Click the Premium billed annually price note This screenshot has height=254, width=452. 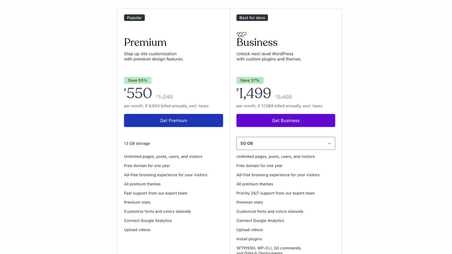coord(166,106)
